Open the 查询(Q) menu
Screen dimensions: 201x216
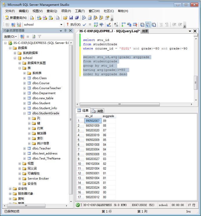[52, 11]
